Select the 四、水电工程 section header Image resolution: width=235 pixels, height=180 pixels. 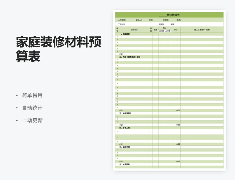124,128
